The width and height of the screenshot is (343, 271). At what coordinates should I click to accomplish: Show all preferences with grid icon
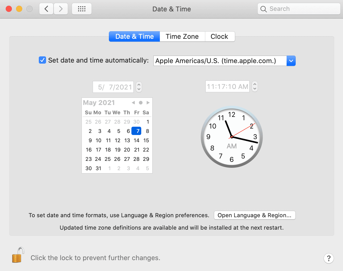(x=82, y=9)
